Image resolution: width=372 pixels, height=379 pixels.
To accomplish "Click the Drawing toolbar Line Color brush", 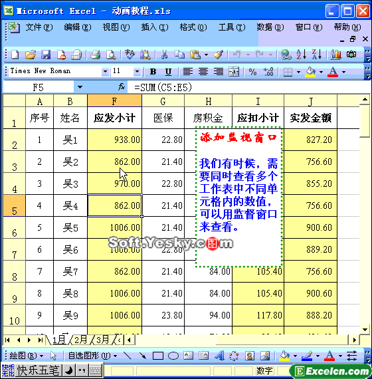I will tap(307, 356).
